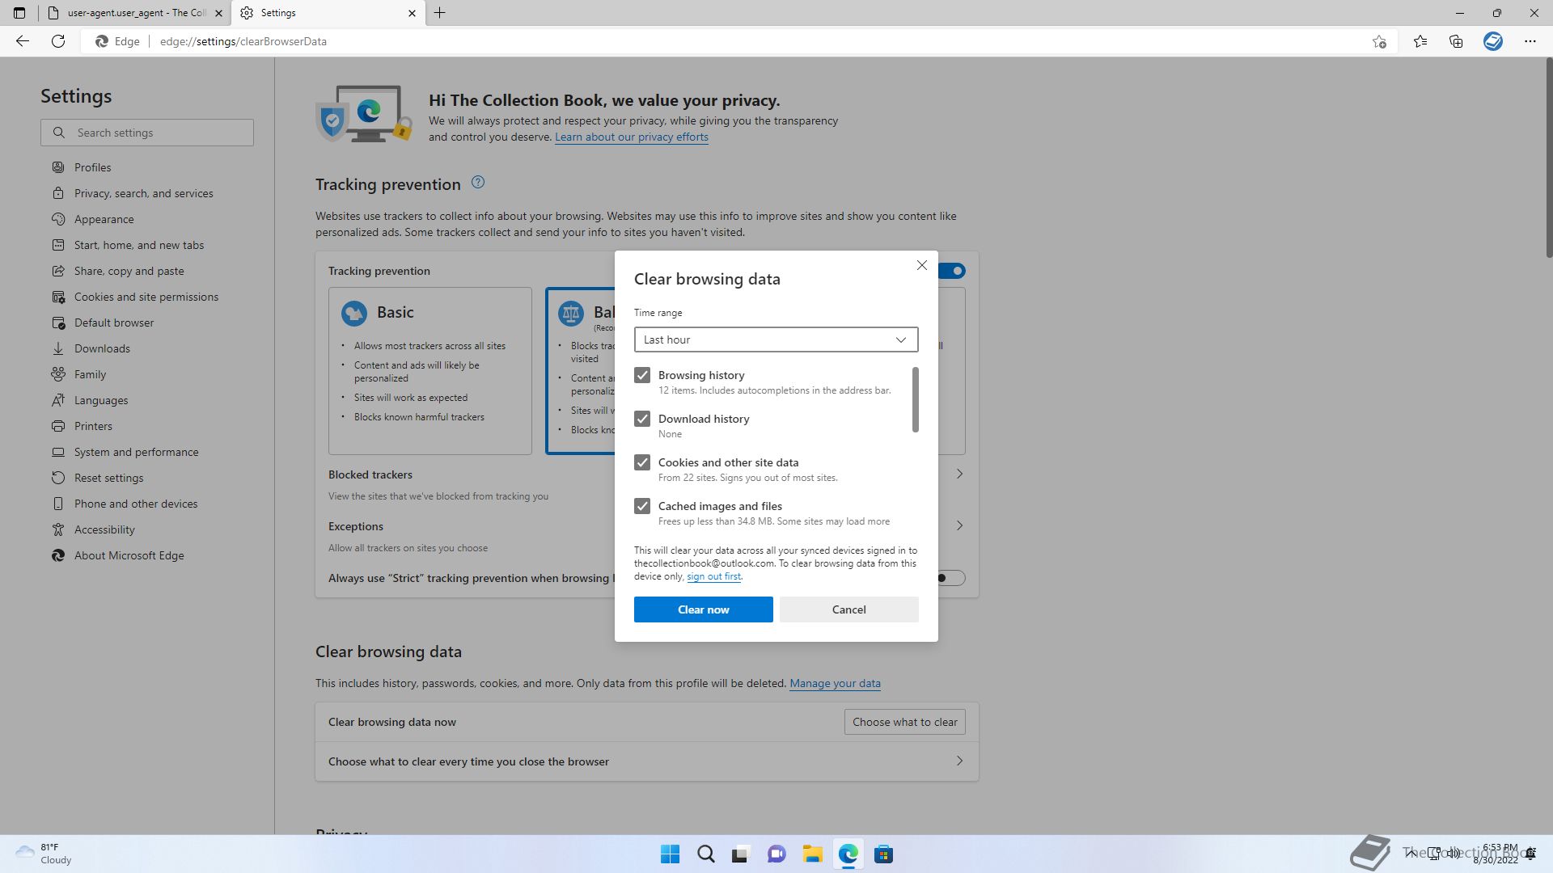Viewport: 1553px width, 873px height.
Task: Expand the Blocked trackers row
Action: coord(959,474)
